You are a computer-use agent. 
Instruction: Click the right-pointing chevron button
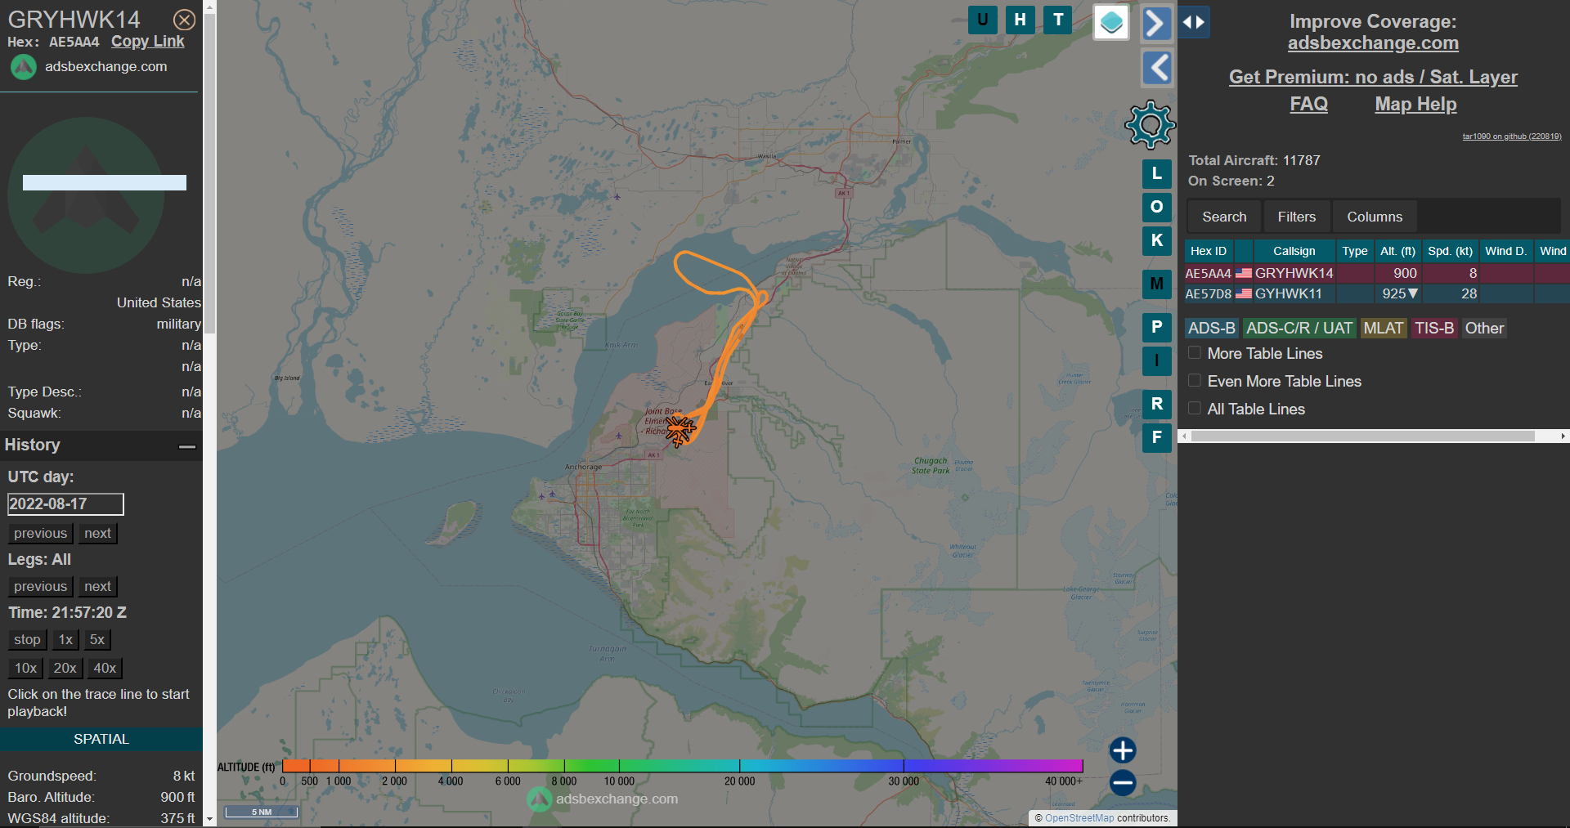[1156, 23]
